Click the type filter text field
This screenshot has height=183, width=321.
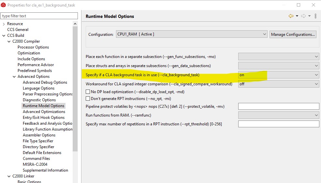click(x=39, y=16)
